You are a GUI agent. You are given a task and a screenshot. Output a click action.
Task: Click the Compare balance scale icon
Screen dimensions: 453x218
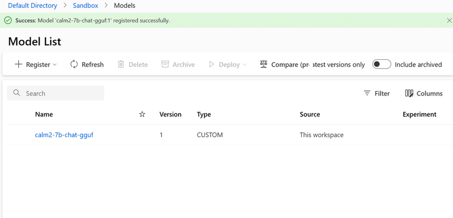[x=263, y=64]
